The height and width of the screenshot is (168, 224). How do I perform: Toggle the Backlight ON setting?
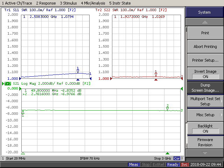coord(205,128)
